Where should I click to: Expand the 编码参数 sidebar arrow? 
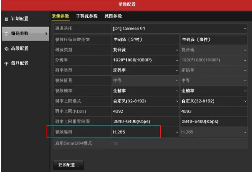pyautogui.click(x=46, y=34)
